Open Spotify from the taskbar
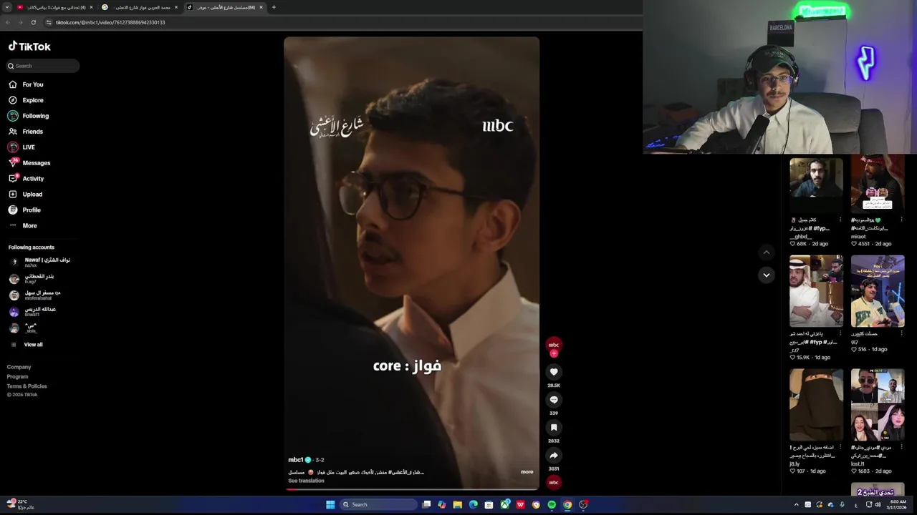The image size is (917, 515). point(552,504)
